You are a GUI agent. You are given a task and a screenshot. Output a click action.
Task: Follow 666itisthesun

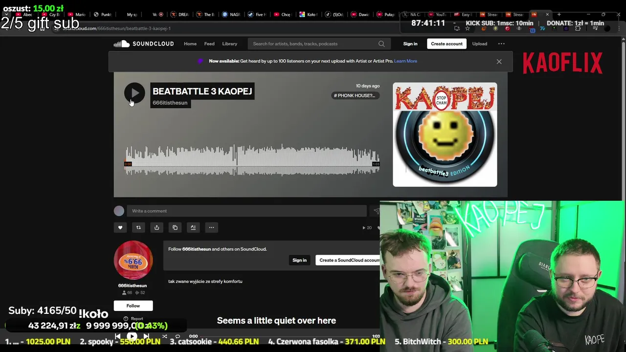point(133,306)
